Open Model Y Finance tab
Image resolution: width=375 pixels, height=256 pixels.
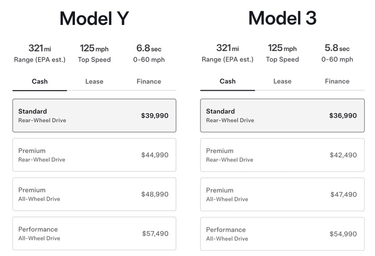click(149, 81)
